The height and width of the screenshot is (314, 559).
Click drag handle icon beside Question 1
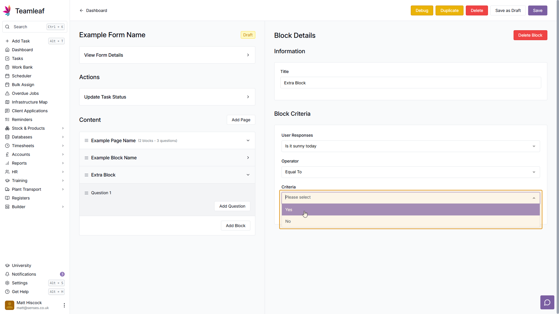click(x=86, y=193)
